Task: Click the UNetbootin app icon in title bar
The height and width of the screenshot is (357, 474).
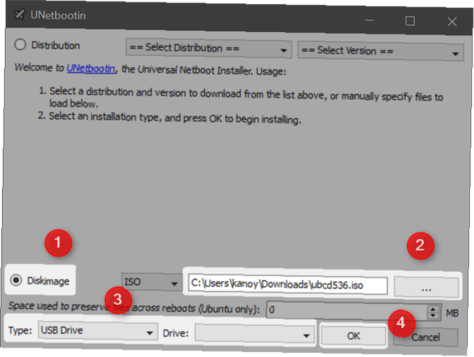Action: point(20,14)
